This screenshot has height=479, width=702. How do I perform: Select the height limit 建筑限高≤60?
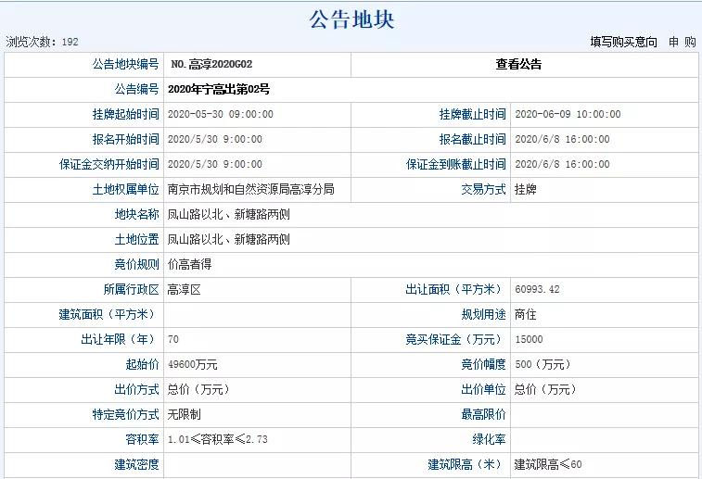click(x=548, y=465)
